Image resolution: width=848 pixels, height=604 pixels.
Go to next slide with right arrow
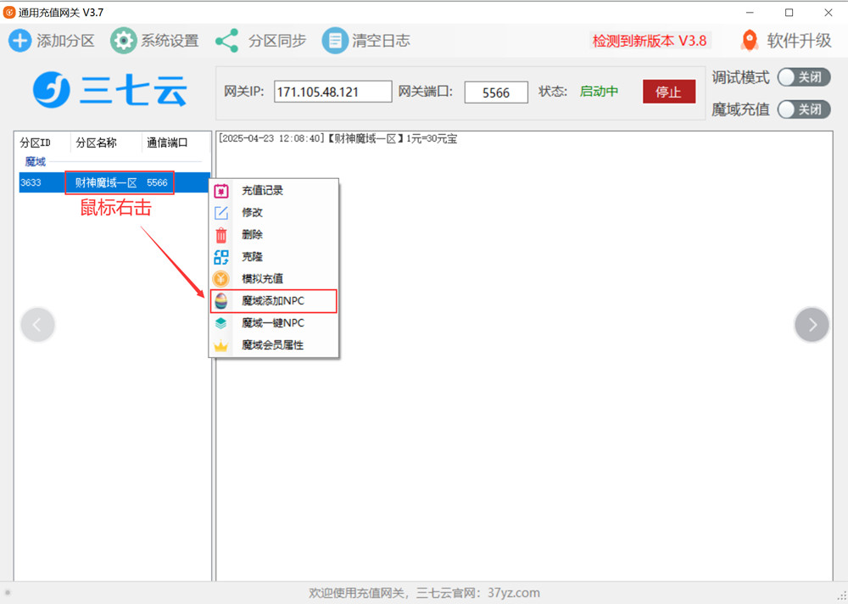pos(812,324)
